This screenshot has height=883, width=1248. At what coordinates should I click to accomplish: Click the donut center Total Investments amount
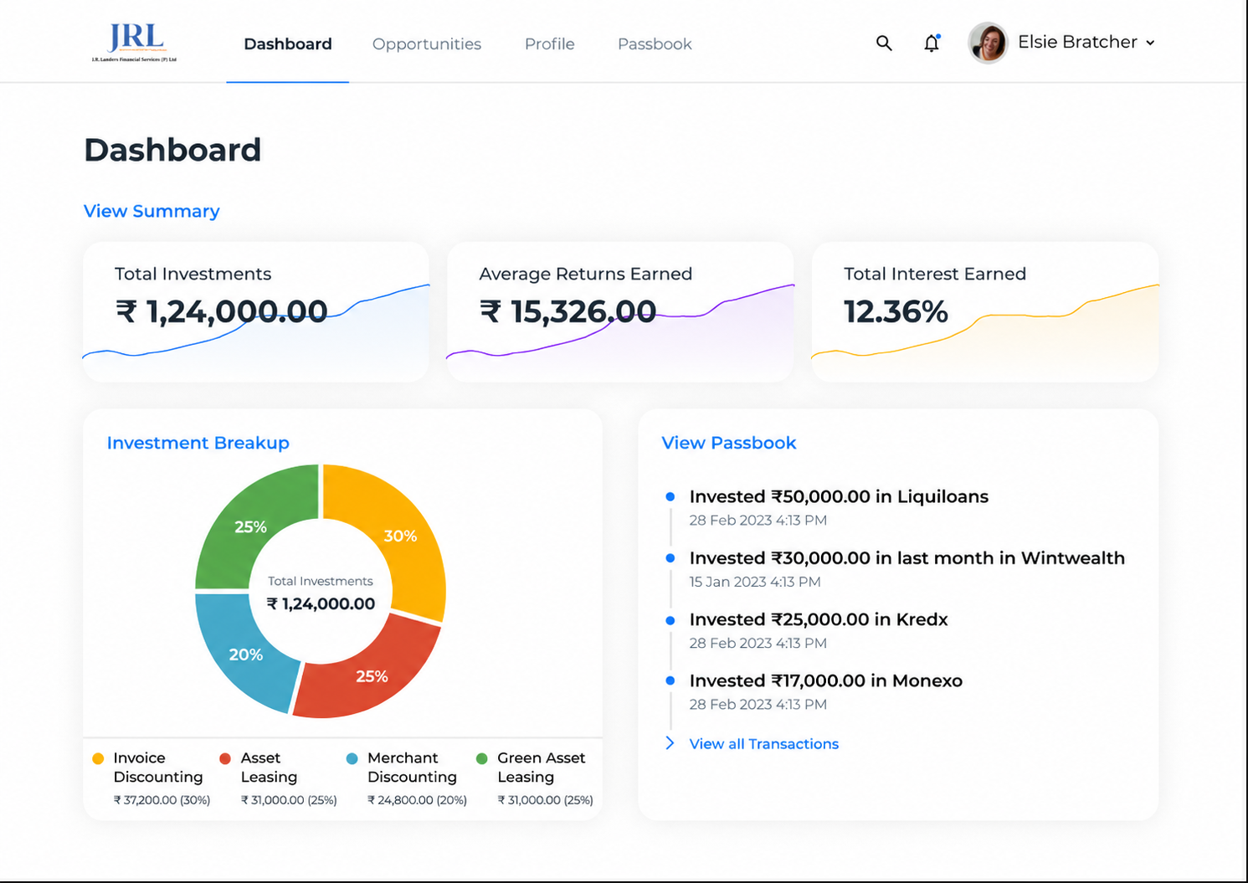pyautogui.click(x=321, y=603)
